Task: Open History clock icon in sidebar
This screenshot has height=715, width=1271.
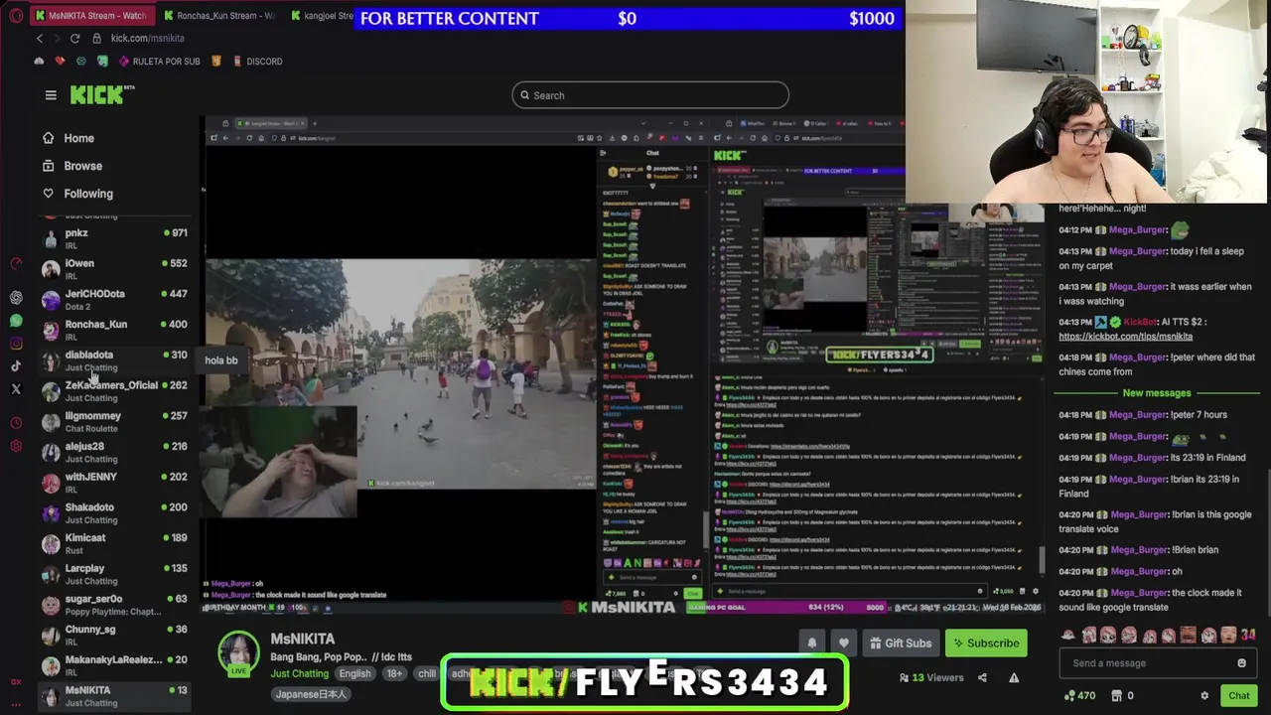Action: (16, 423)
